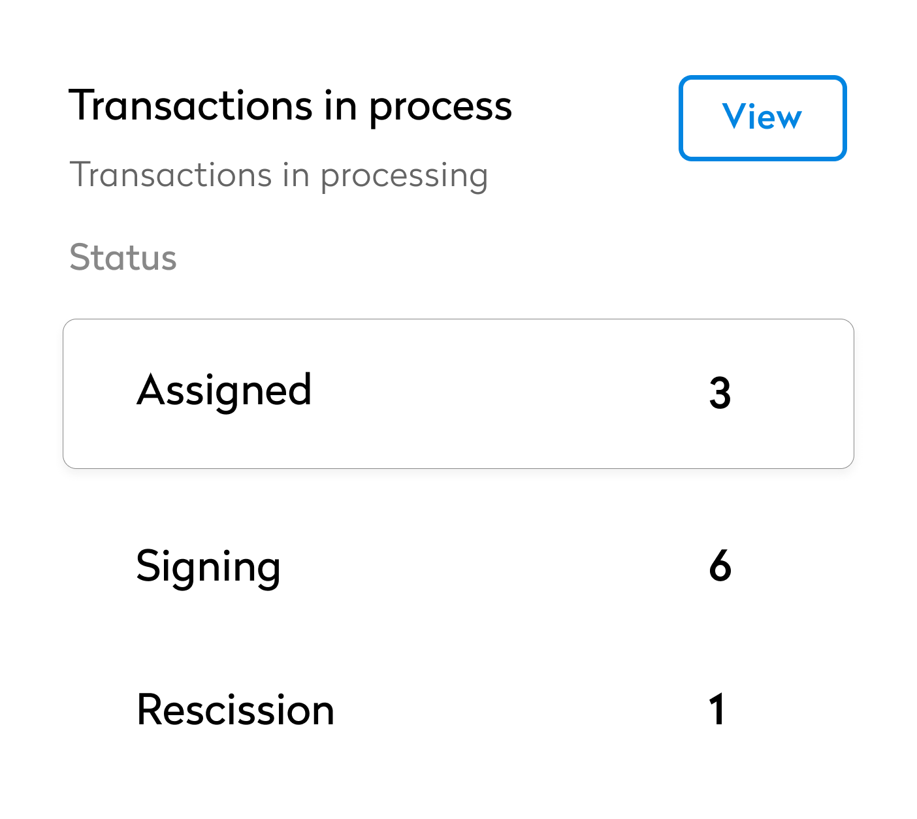The width and height of the screenshot is (917, 819).
Task: Click the Assigned count of 3
Action: click(720, 394)
